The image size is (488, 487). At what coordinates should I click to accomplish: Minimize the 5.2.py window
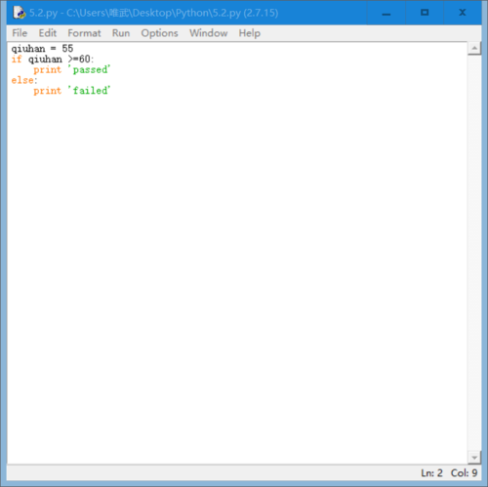pos(386,13)
